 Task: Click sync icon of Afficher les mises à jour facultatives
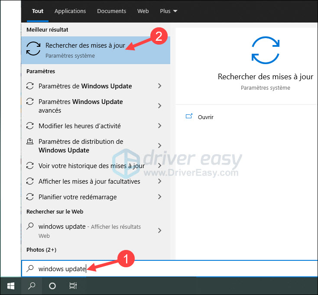[x=30, y=181]
